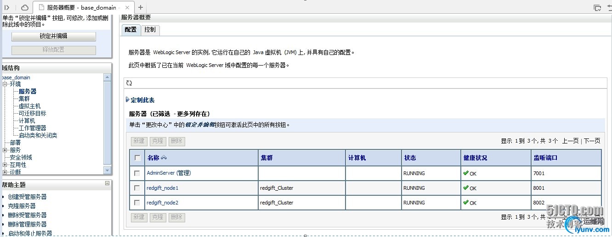Select 虚拟主机 in the domain tree
This screenshot has height=237, width=612.
[x=30, y=106]
